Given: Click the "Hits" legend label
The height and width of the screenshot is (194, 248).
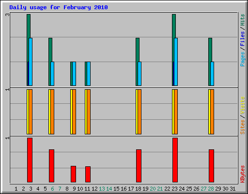Looking at the screenshot, I should (x=243, y=20).
